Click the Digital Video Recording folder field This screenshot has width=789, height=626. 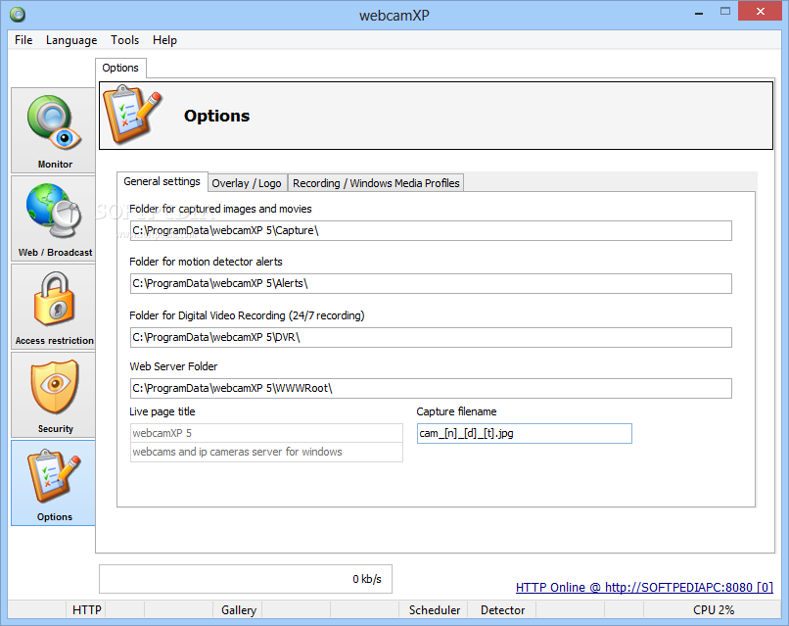431,337
